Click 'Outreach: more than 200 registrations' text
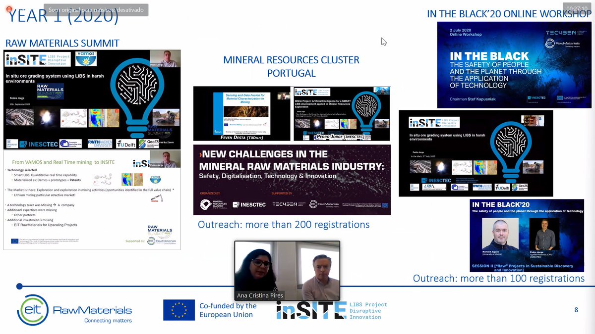The height and width of the screenshot is (334, 595). 284,225
